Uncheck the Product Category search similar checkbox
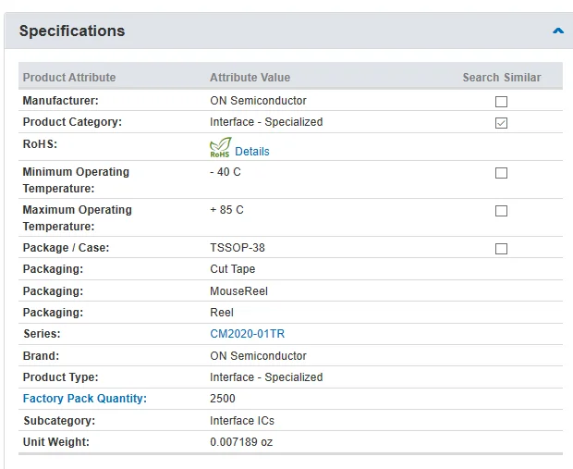The image size is (573, 469). pyautogui.click(x=501, y=123)
